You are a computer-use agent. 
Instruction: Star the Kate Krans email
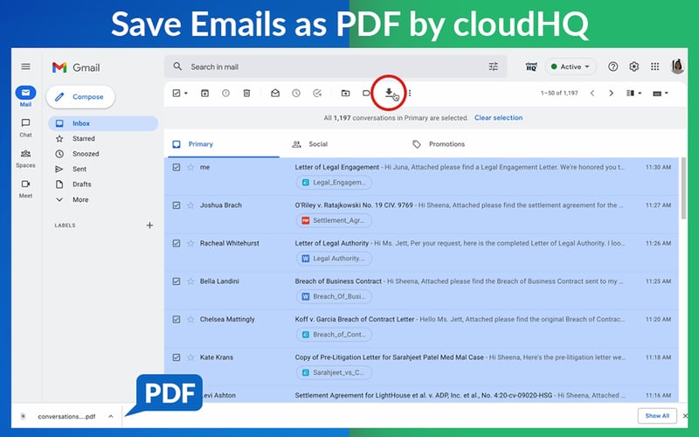190,357
